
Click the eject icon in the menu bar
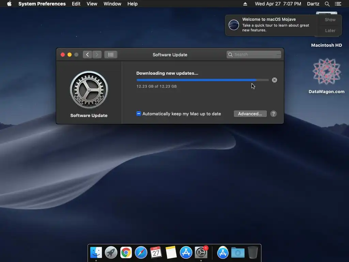[245, 4]
